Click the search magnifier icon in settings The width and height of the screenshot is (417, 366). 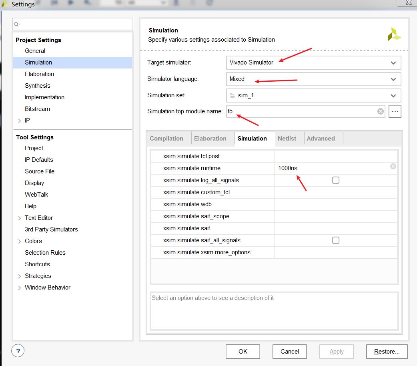pos(17,24)
